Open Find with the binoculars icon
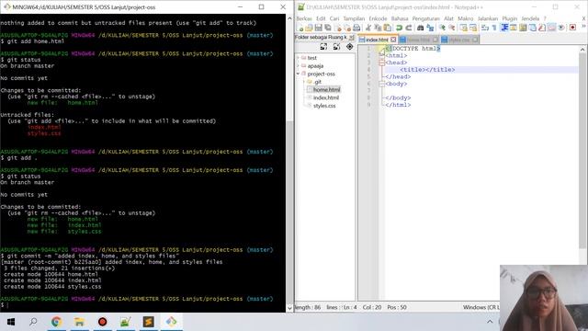Image resolution: width=588 pixels, height=331 pixels. (x=421, y=28)
